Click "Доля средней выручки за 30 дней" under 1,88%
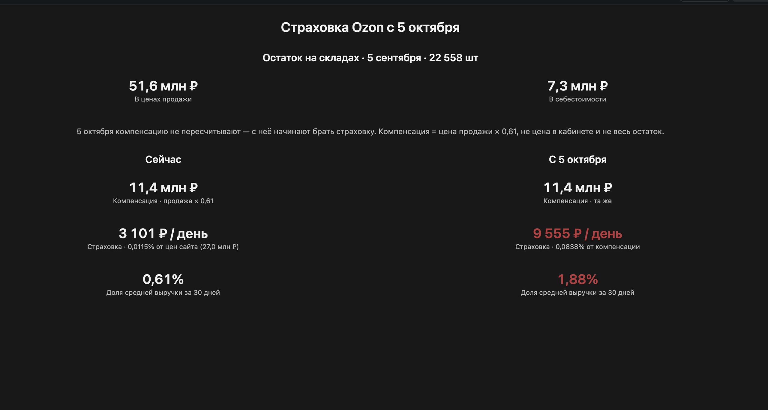The image size is (768, 410). pyautogui.click(x=577, y=293)
